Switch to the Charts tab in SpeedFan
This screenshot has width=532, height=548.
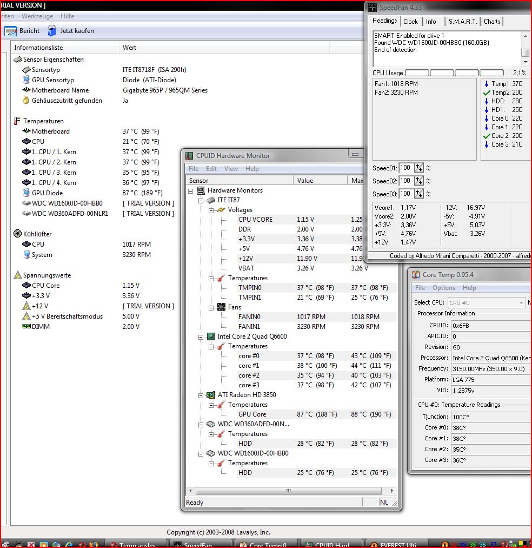pyautogui.click(x=492, y=22)
